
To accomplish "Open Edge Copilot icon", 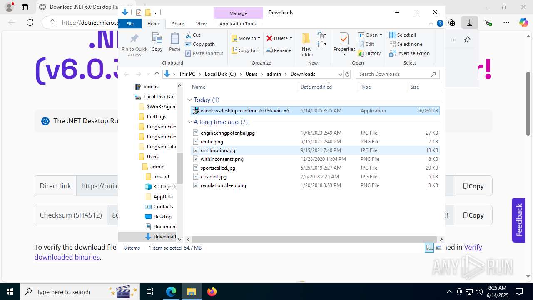I will click(523, 22).
